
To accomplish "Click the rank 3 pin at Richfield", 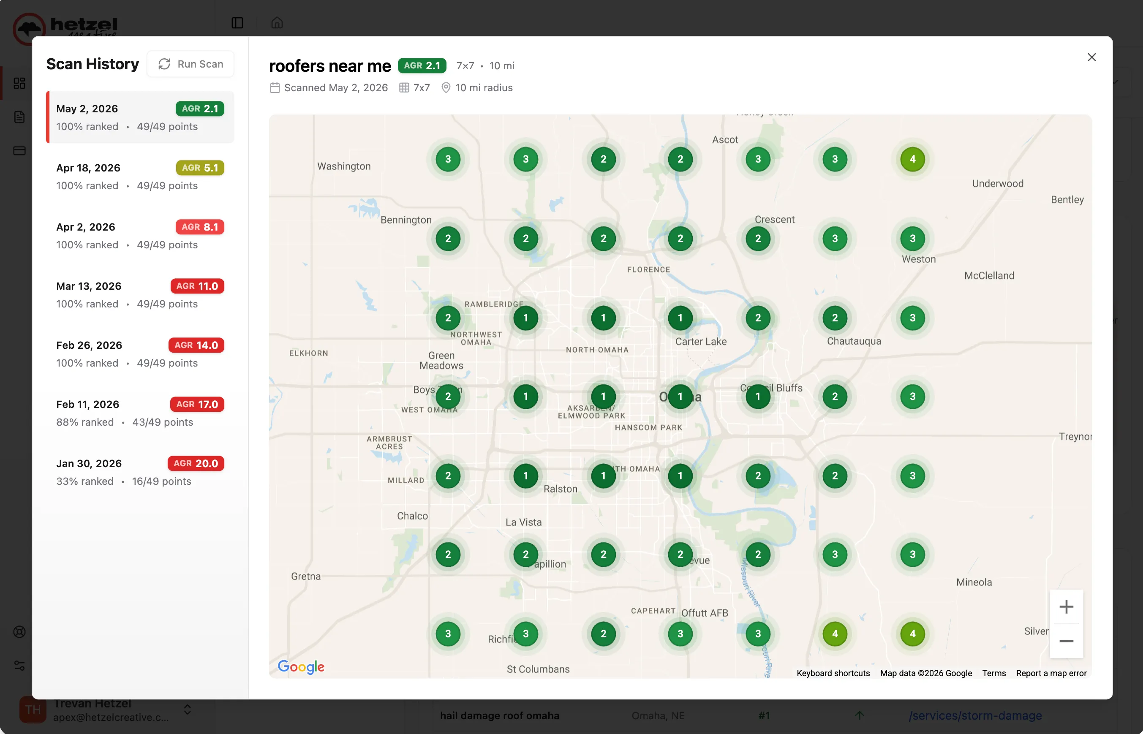I will [526, 634].
